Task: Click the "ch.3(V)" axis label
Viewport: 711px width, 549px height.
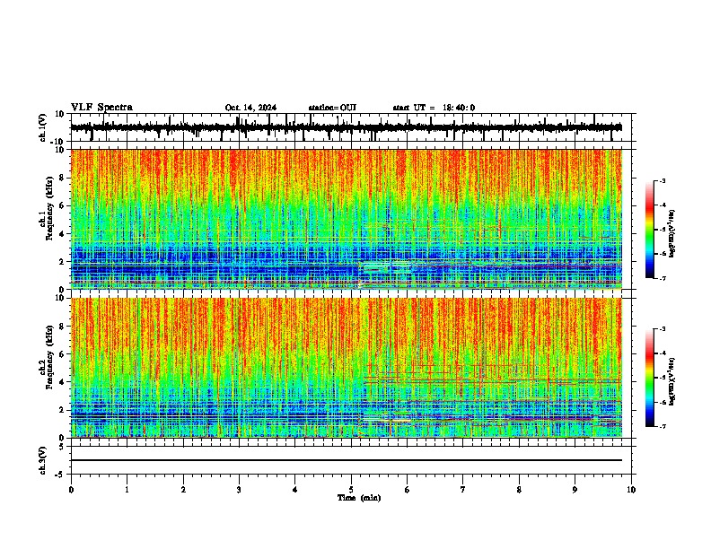Action: click(x=43, y=461)
